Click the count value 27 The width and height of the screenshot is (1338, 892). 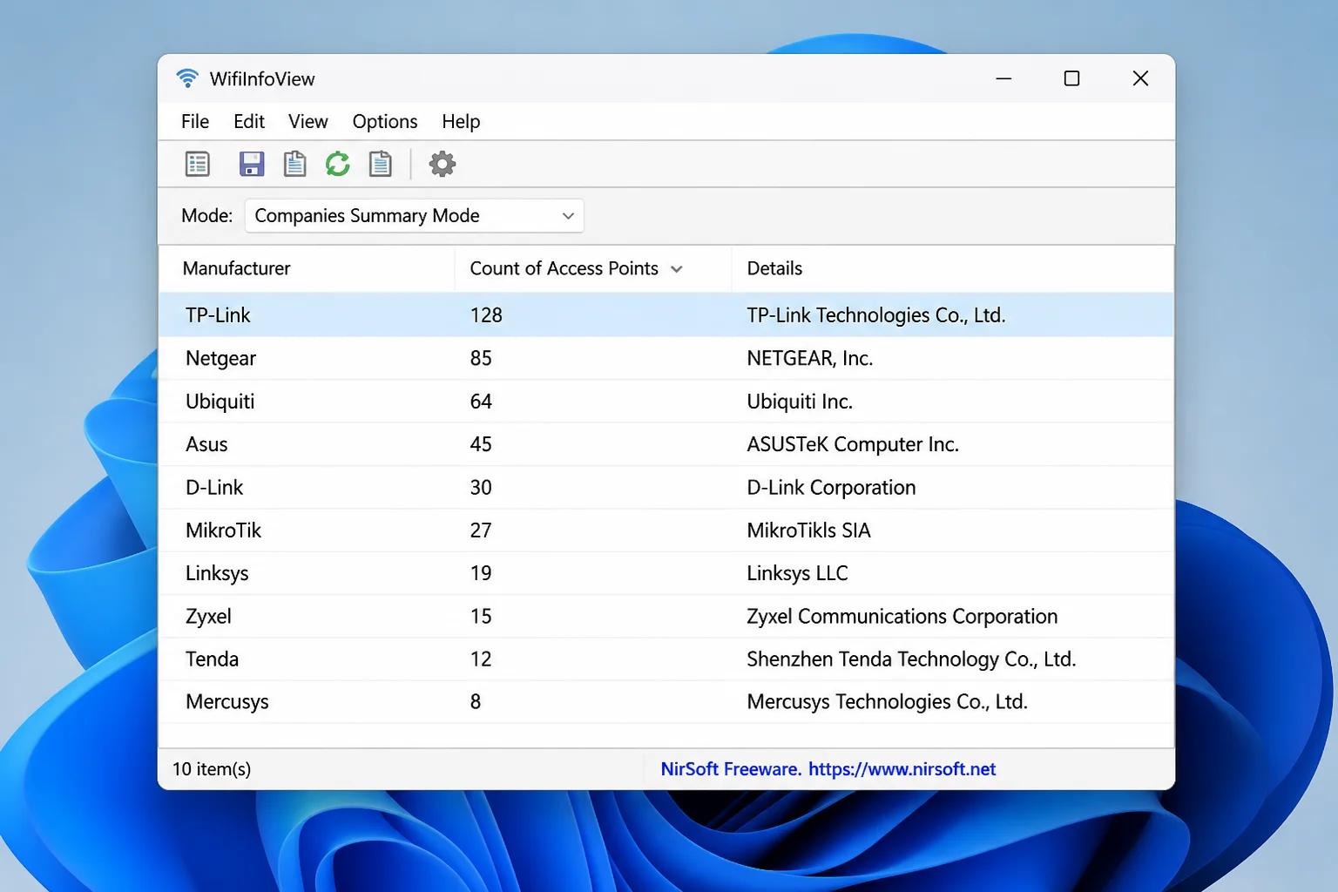click(481, 530)
